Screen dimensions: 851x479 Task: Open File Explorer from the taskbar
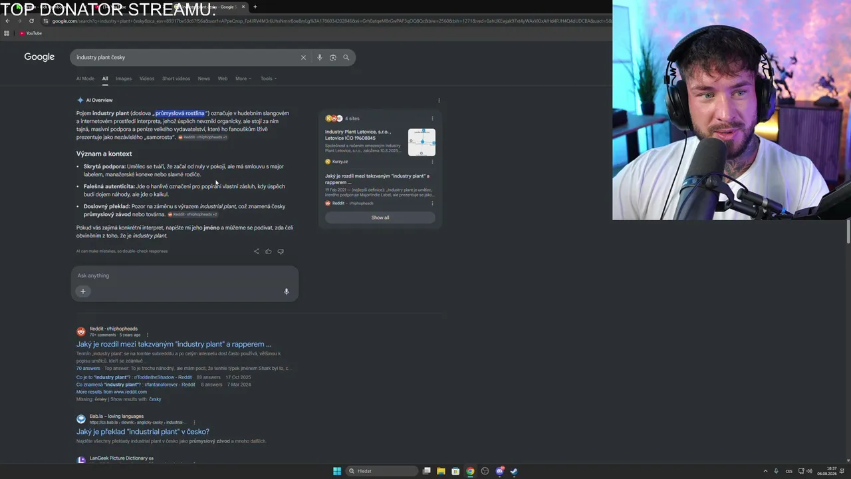tap(441, 471)
